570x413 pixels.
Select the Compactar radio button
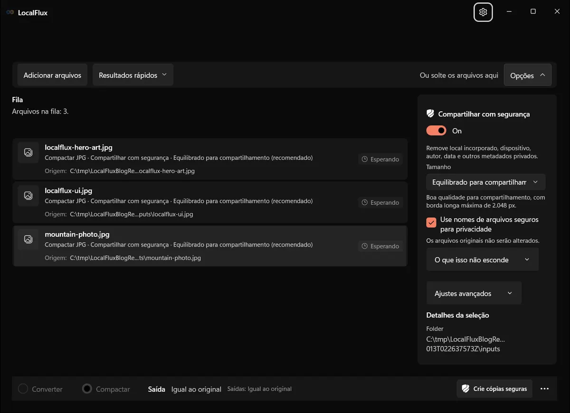pyautogui.click(x=87, y=389)
